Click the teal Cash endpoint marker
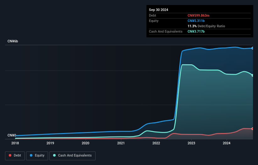The height and width of the screenshot is (165, 258). 253,75
